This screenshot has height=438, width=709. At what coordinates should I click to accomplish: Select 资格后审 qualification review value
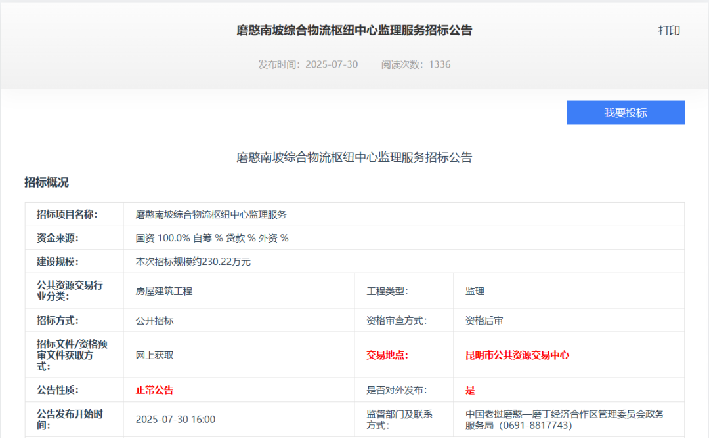482,321
